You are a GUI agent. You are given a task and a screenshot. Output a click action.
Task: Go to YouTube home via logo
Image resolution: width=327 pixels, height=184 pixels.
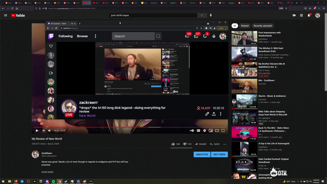point(18,15)
